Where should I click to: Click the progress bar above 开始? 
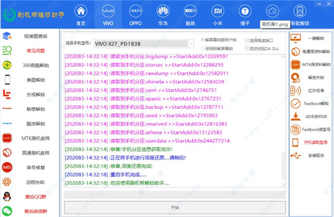coord(175,194)
